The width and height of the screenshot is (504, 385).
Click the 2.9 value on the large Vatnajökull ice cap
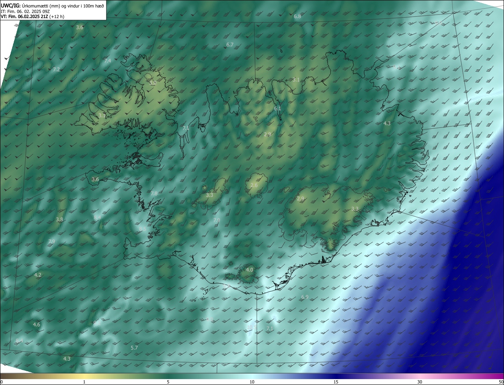point(301,199)
